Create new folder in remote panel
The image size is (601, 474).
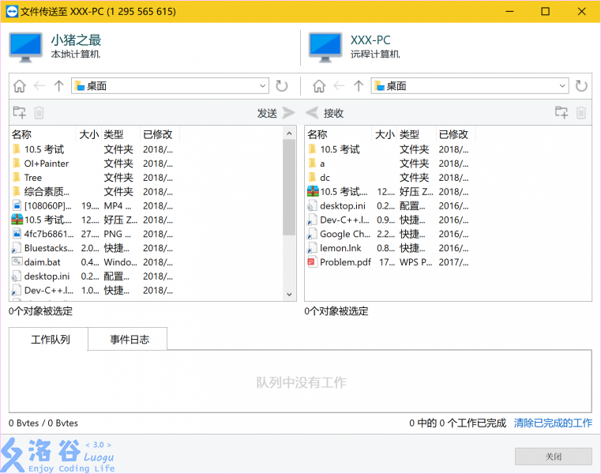[x=562, y=113]
